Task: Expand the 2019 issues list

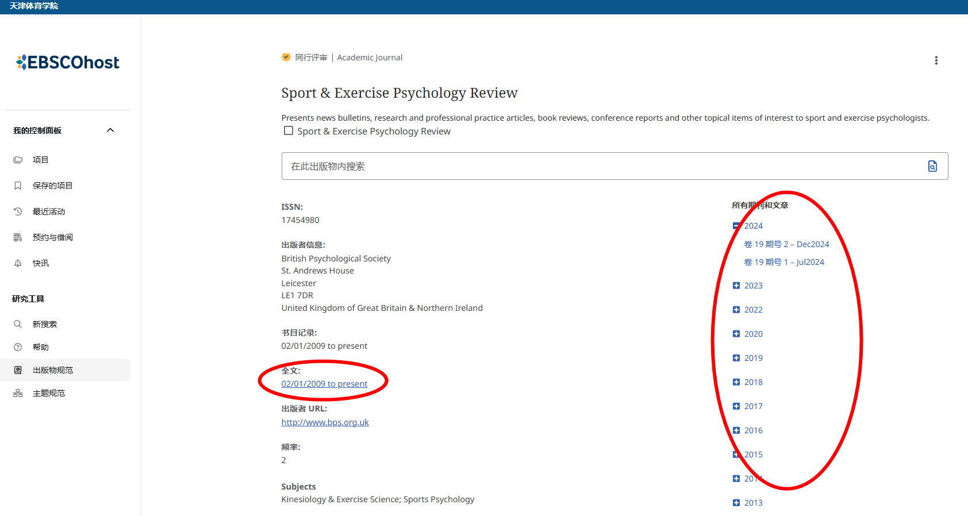Action: click(736, 358)
